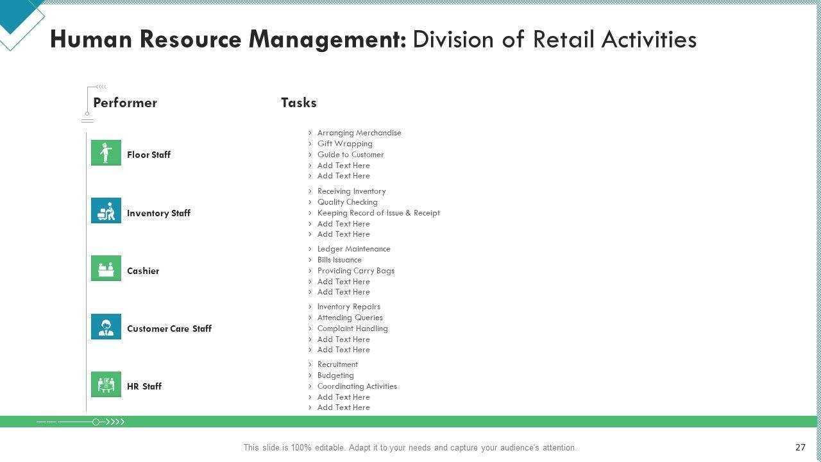The width and height of the screenshot is (821, 462).
Task: Click the Complaint Handling task text
Action: [x=352, y=329]
